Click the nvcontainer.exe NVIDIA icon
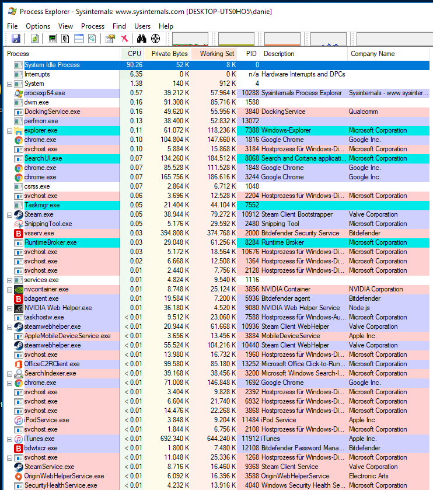 [19, 289]
